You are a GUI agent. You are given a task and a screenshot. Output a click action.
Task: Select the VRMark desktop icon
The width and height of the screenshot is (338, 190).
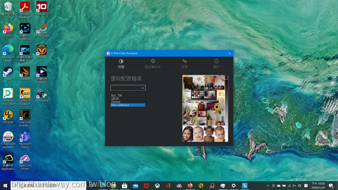pos(42,52)
